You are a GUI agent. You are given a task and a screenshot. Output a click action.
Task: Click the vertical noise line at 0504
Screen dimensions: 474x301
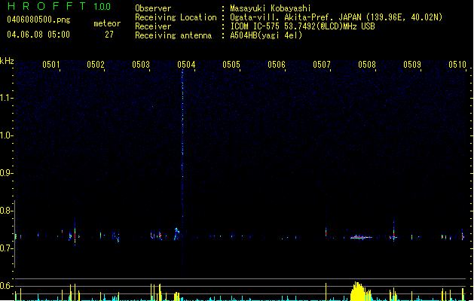pyautogui.click(x=182, y=174)
